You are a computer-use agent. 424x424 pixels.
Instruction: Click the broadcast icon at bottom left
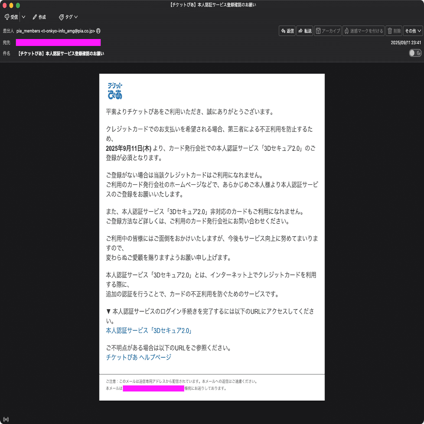tap(5, 419)
